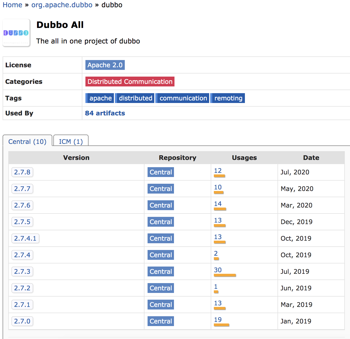Go to Home breadcrumb link
The image size is (350, 339).
[12, 5]
